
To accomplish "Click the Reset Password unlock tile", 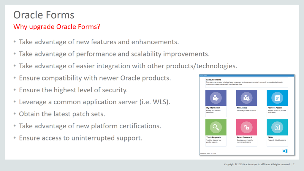I will pyautogui.click(x=246, y=127).
